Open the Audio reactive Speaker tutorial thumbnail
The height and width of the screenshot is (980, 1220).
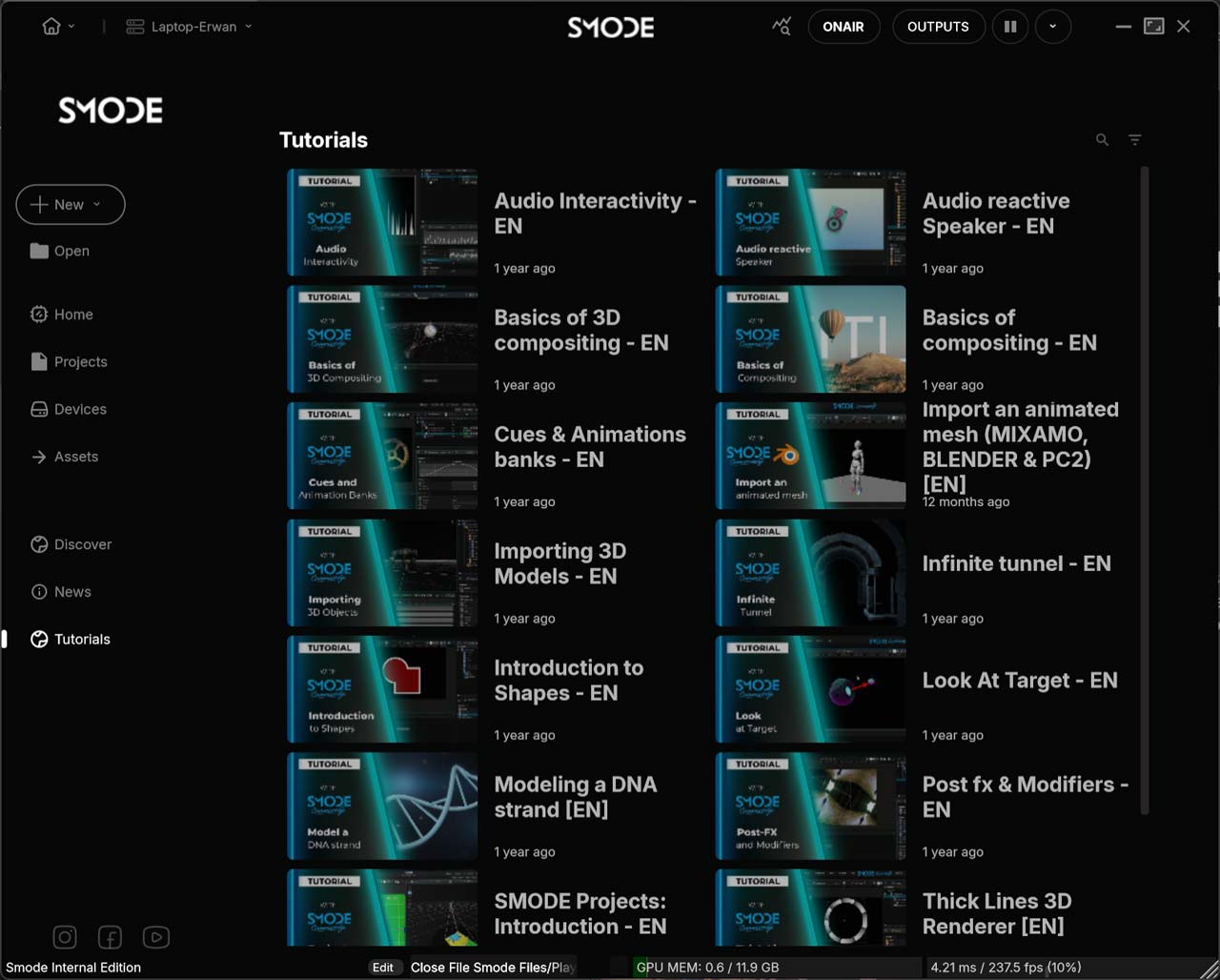pyautogui.click(x=811, y=222)
